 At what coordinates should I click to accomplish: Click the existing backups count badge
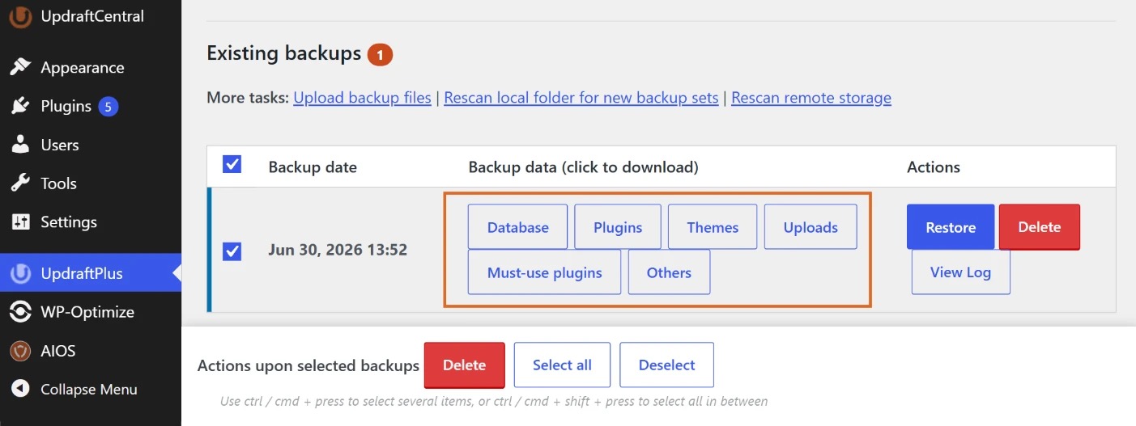(x=380, y=55)
